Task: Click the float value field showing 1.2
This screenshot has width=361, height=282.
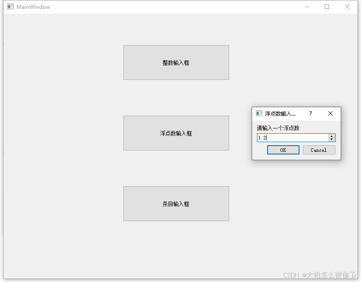Action: tap(292, 138)
